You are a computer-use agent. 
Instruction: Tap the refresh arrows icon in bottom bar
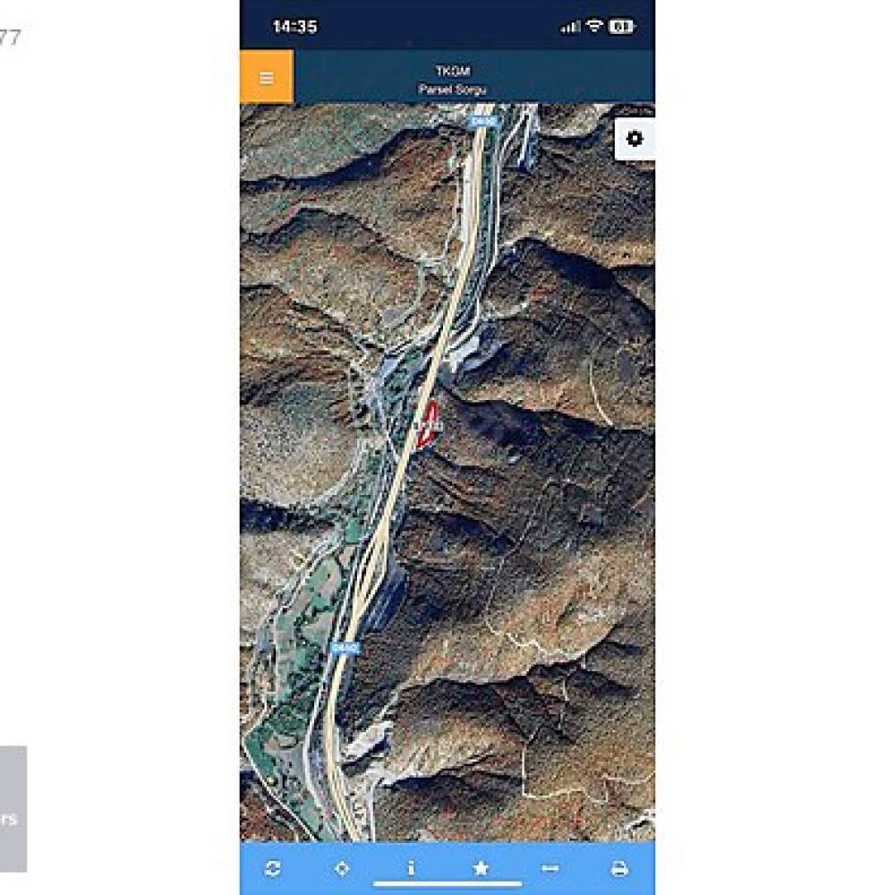pyautogui.click(x=273, y=868)
